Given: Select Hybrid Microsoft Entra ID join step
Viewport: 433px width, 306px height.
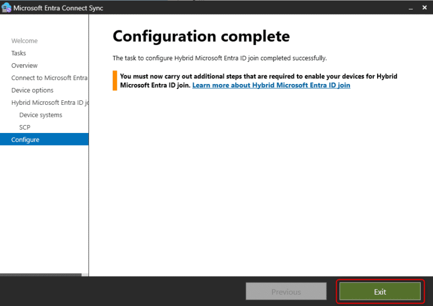Looking at the screenshot, I should 50,103.
